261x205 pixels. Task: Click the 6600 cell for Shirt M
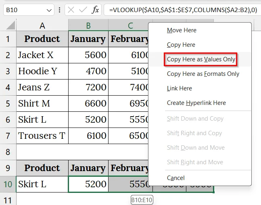coord(88,103)
